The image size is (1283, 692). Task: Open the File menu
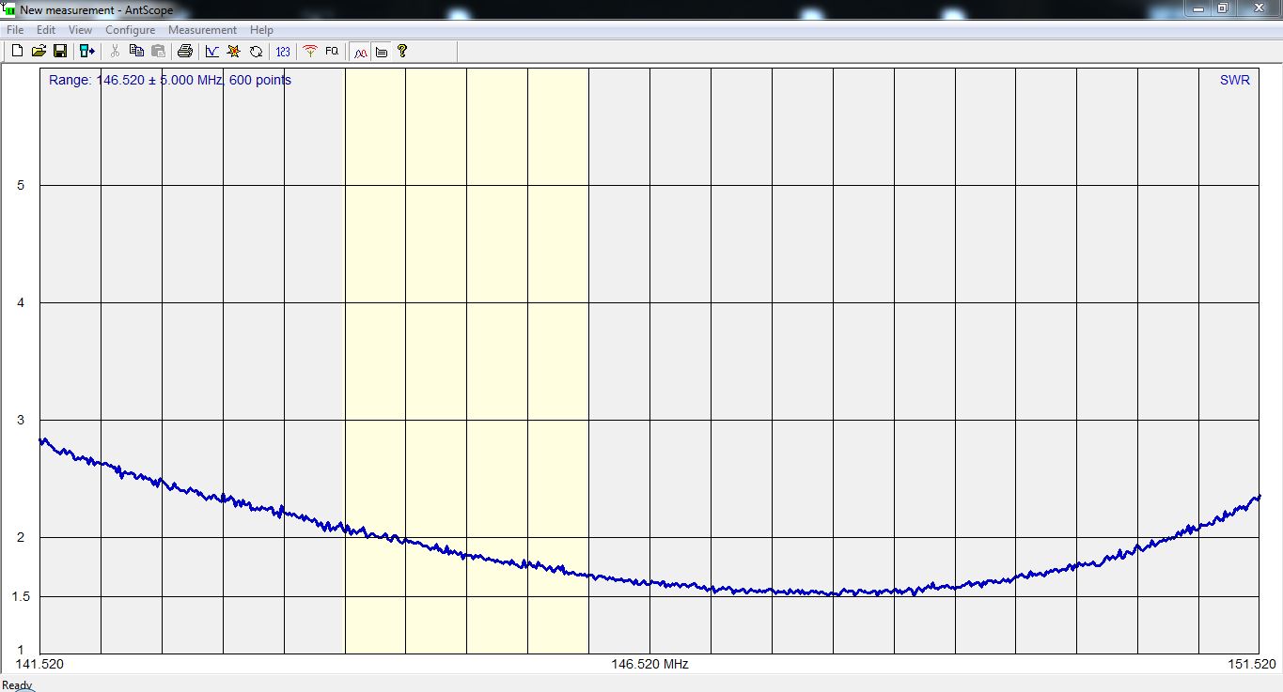click(x=15, y=30)
